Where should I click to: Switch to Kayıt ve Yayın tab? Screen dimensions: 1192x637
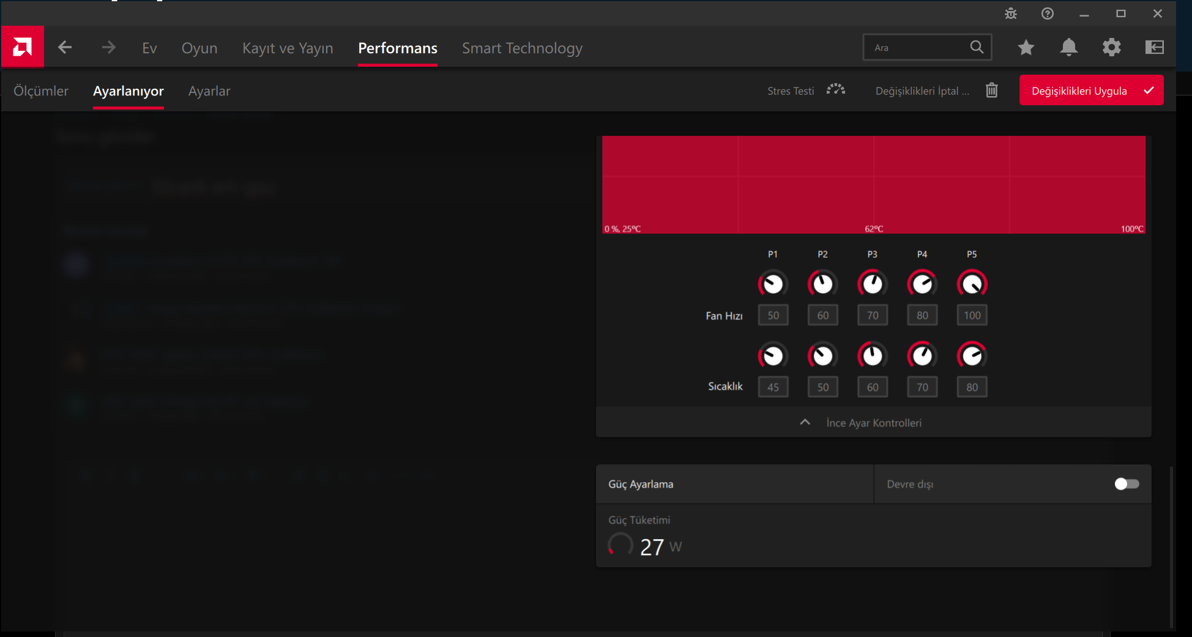288,48
